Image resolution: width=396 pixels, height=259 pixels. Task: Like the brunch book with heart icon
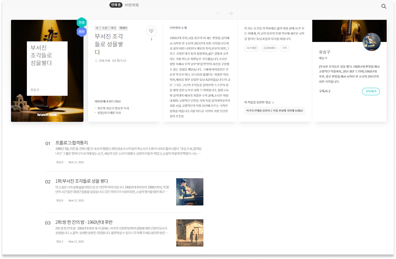click(151, 31)
